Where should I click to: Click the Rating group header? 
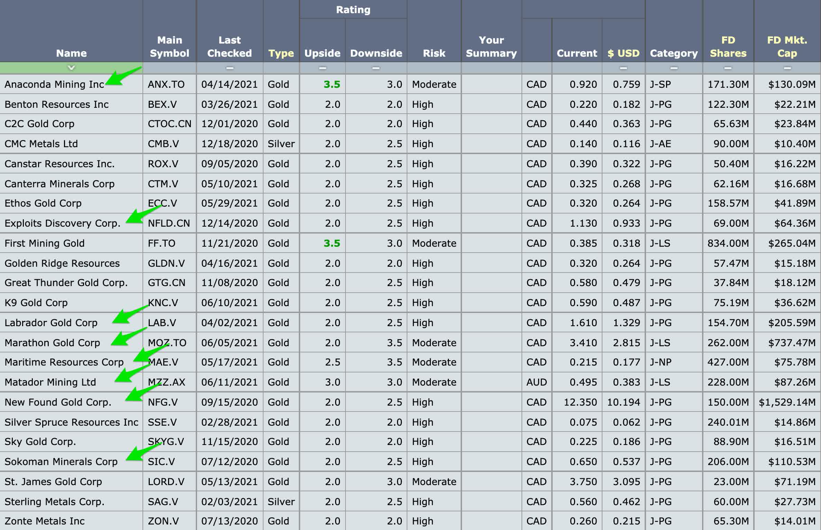(353, 10)
